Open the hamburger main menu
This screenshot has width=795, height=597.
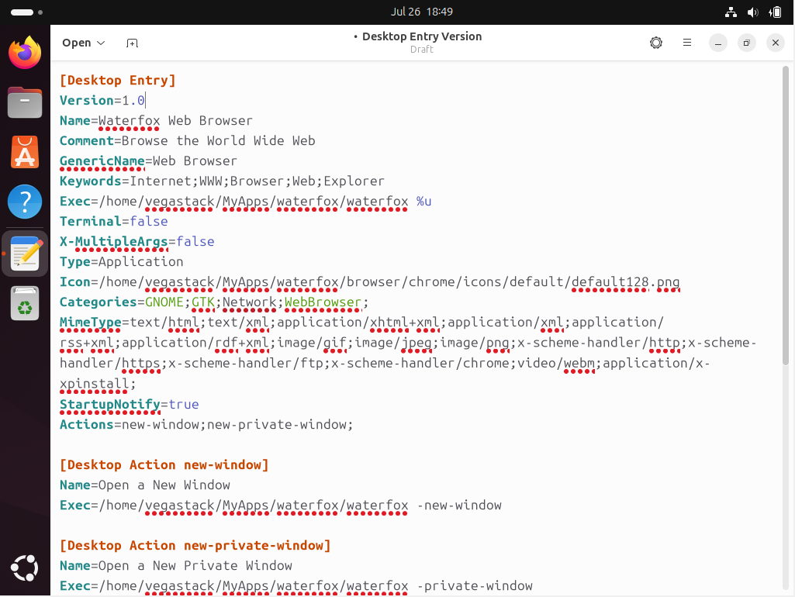(x=686, y=43)
